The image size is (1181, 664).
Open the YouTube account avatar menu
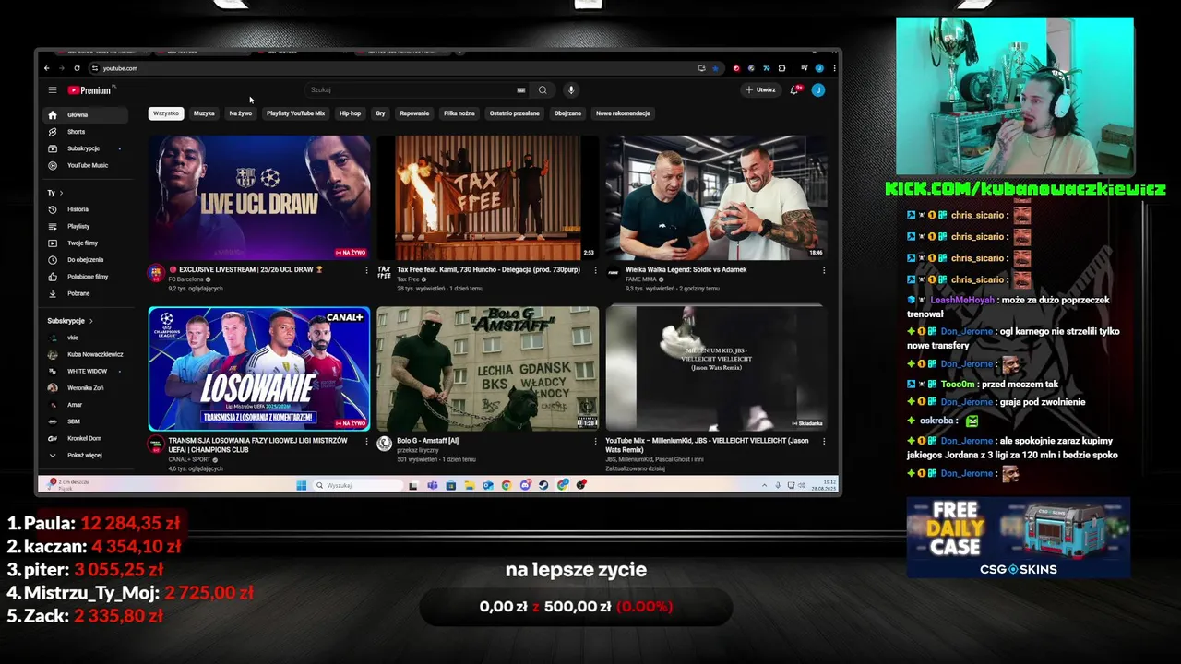pos(817,90)
